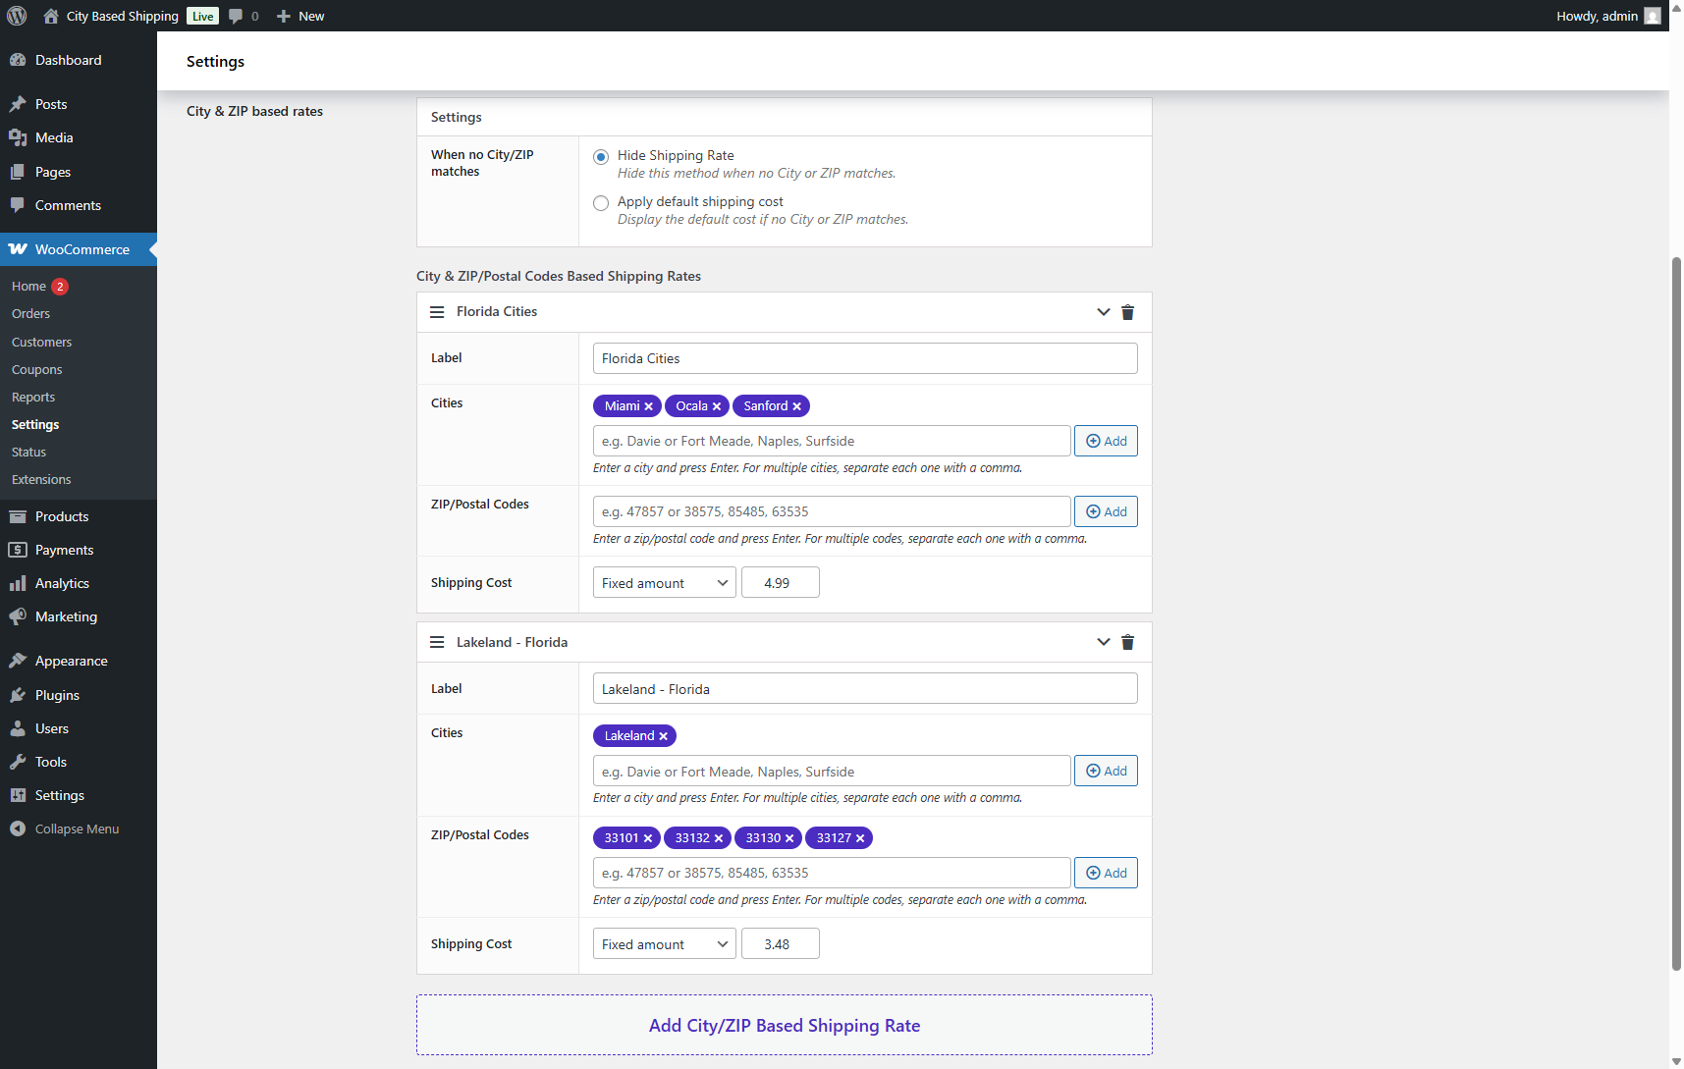Viewport: 1684px width, 1069px height.
Task: Remove Miami city tag
Action: click(x=648, y=406)
